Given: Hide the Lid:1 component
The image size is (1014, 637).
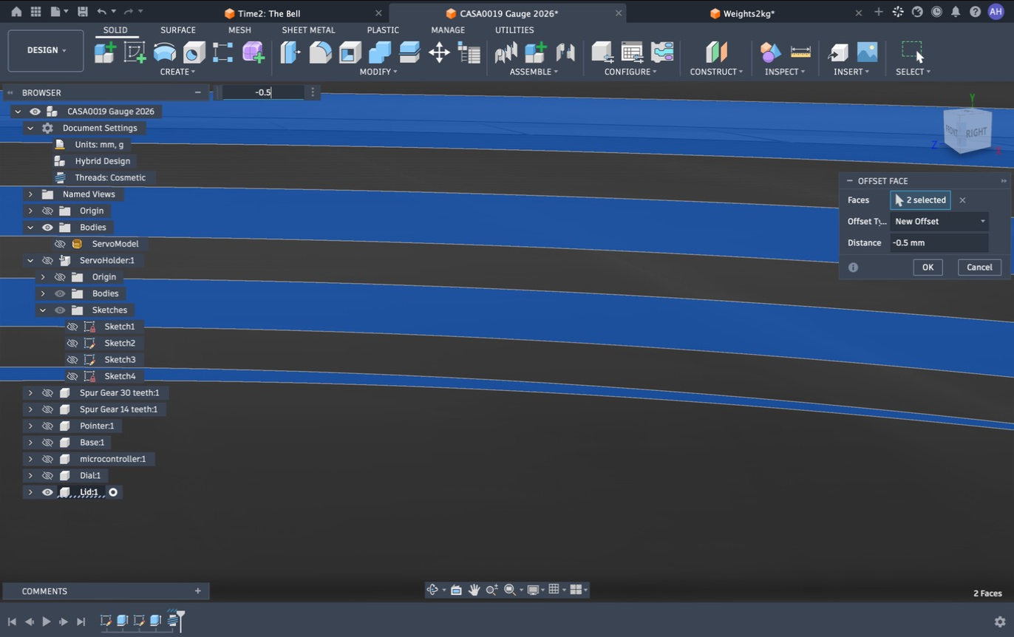Looking at the screenshot, I should [x=47, y=492].
